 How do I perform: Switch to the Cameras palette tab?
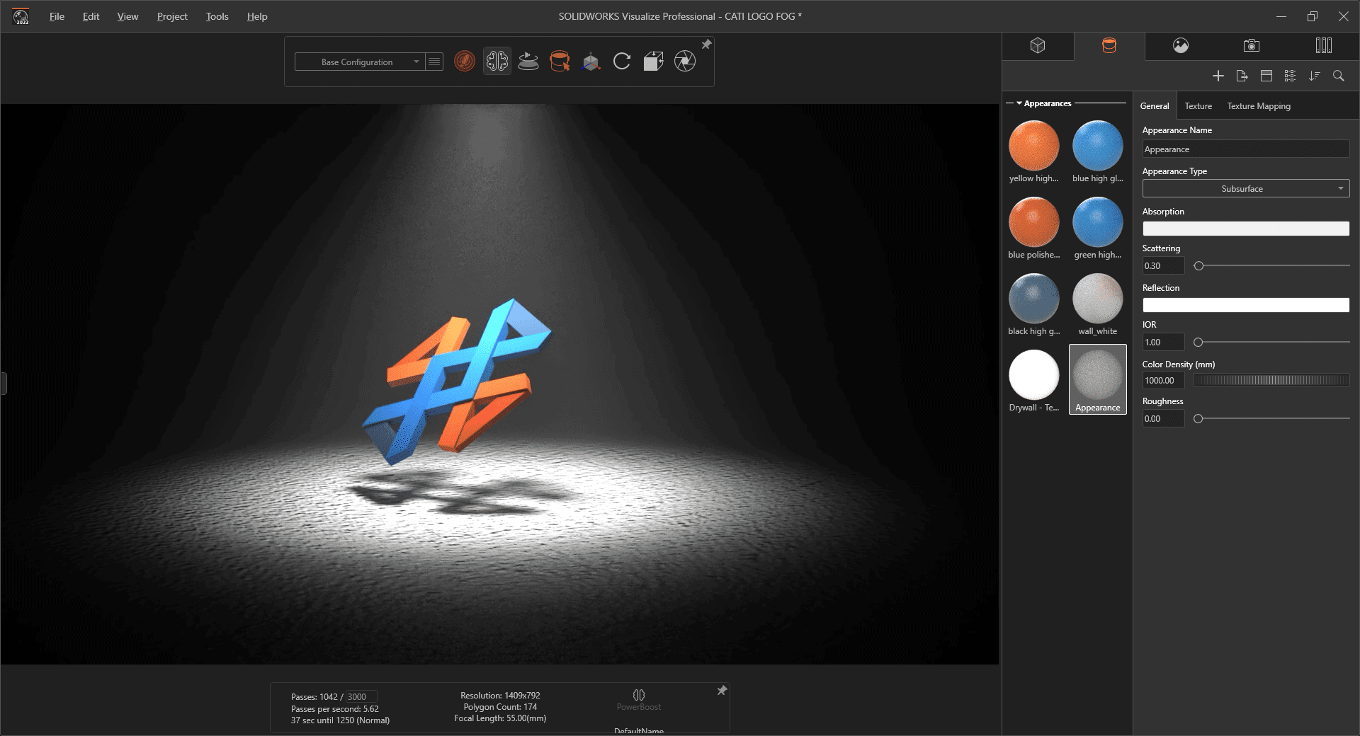(1252, 45)
